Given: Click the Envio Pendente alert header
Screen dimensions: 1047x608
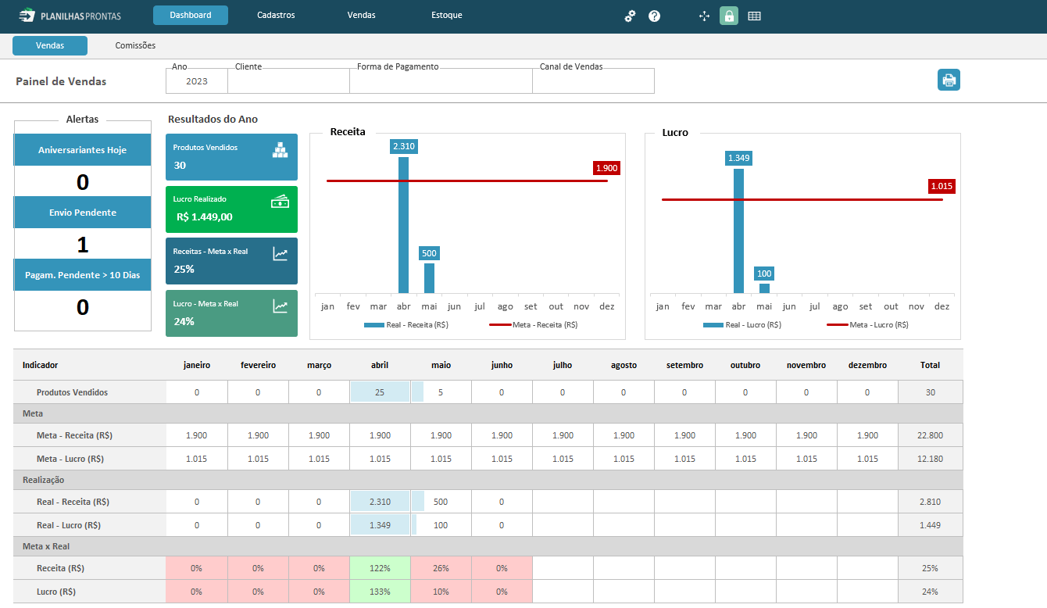Looking at the screenshot, I should (83, 213).
